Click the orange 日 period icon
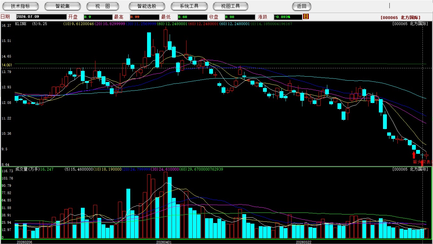 (x=306, y=17)
